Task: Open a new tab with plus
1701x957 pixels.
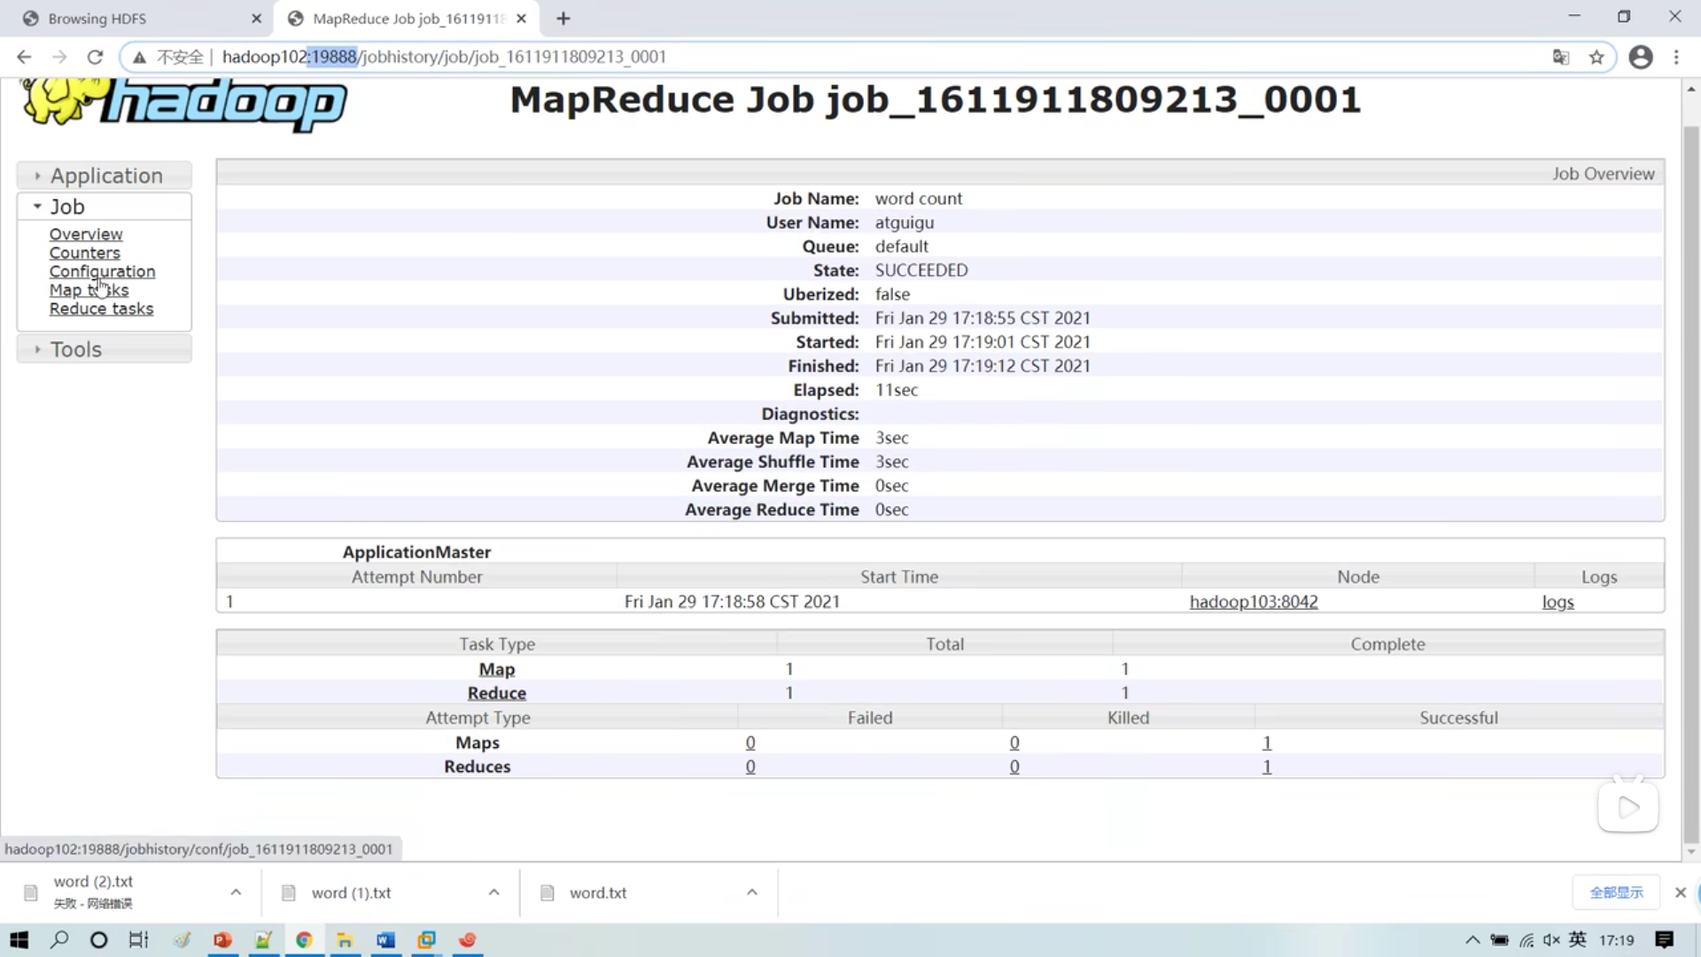Action: pos(563,19)
